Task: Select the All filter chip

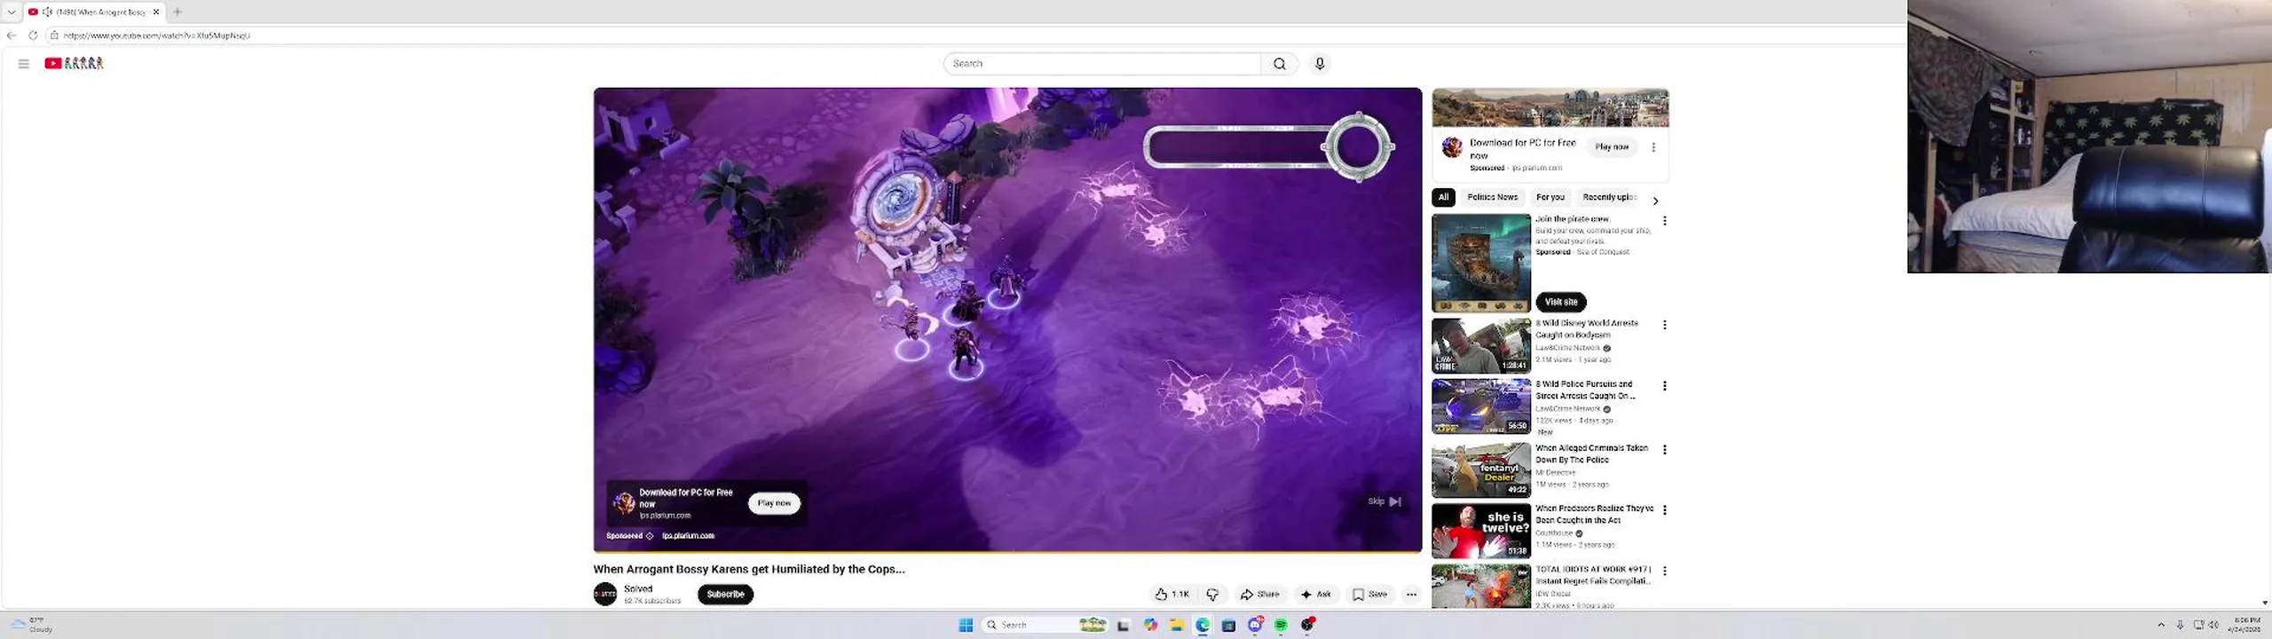Action: 1443,197
